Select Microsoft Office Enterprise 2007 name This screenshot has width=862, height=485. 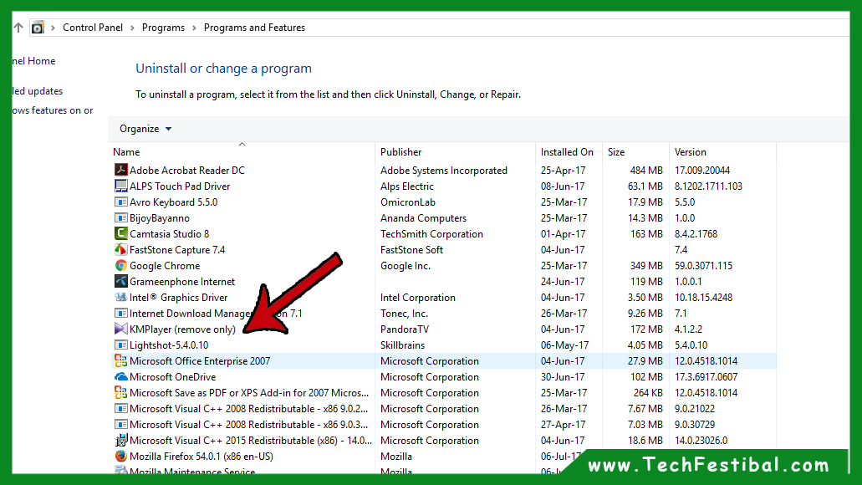pos(200,361)
